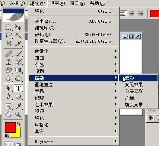Select the Zoom tool

click(18, 114)
